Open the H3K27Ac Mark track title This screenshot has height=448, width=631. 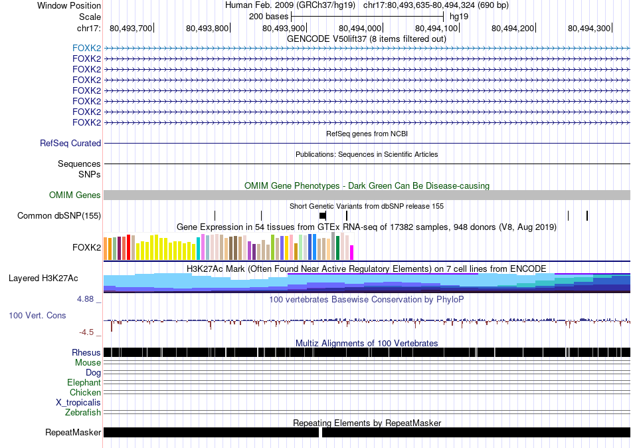pyautogui.click(x=367, y=269)
